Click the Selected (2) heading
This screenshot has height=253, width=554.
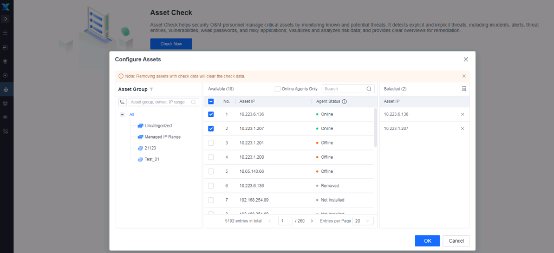pyautogui.click(x=395, y=89)
